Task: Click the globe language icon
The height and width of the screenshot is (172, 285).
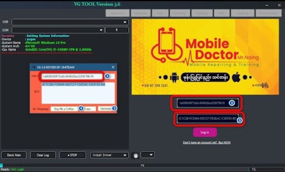Action: (136, 156)
